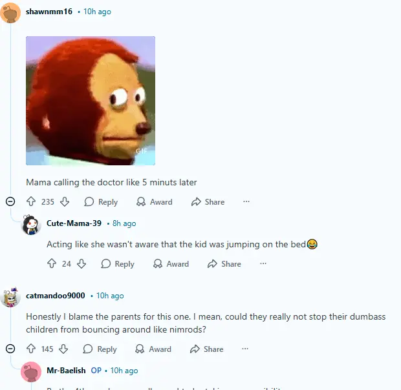
Task: Downvote catmandoo9000's comment with 145 votes
Action: (63, 349)
